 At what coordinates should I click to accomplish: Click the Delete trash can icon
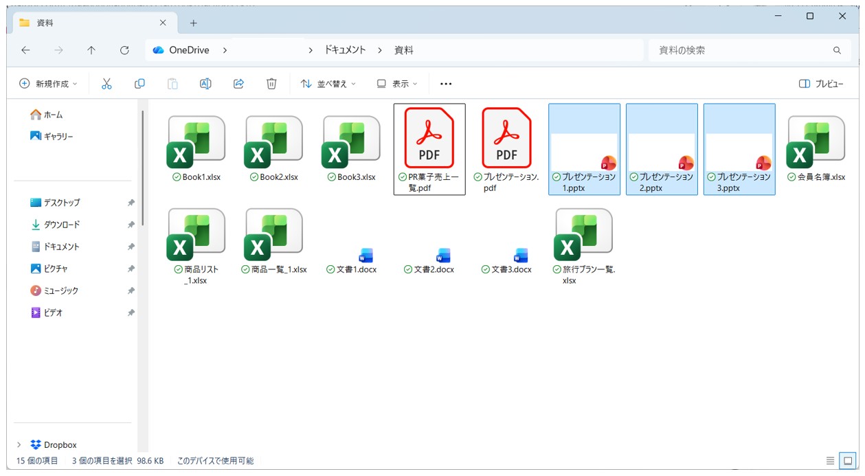click(271, 84)
